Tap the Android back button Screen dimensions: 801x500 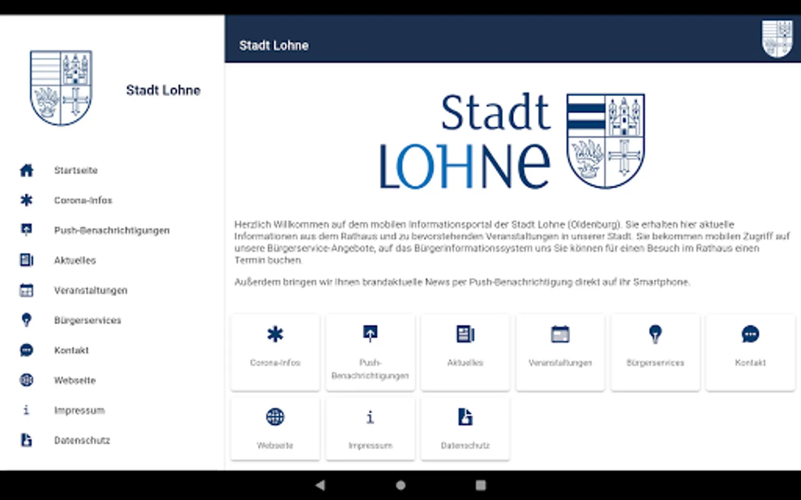point(320,485)
